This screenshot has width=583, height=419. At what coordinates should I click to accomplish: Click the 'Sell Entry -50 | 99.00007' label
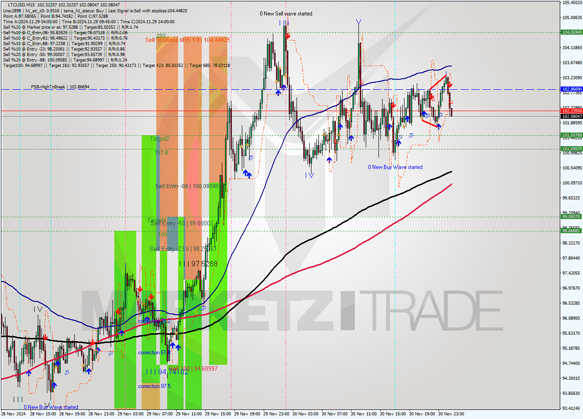[182, 223]
